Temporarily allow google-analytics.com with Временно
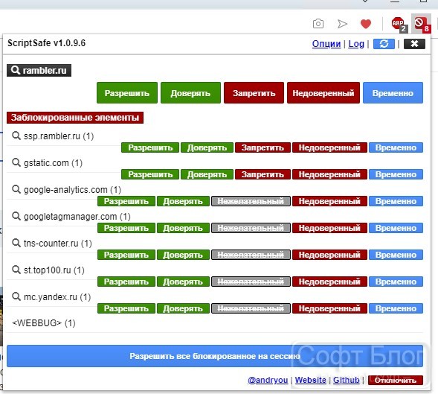 pos(396,201)
